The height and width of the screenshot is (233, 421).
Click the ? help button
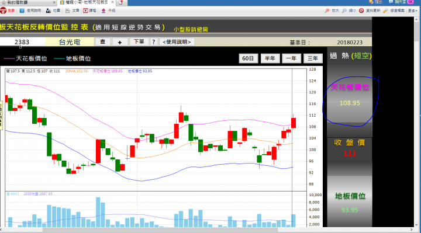point(154,42)
